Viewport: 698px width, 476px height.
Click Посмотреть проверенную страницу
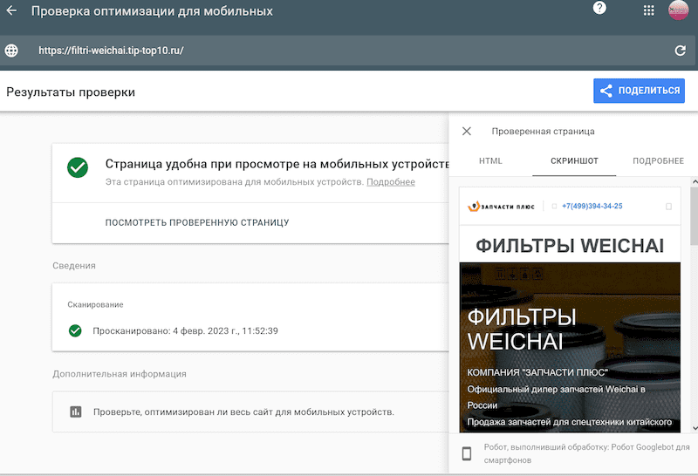(x=197, y=222)
